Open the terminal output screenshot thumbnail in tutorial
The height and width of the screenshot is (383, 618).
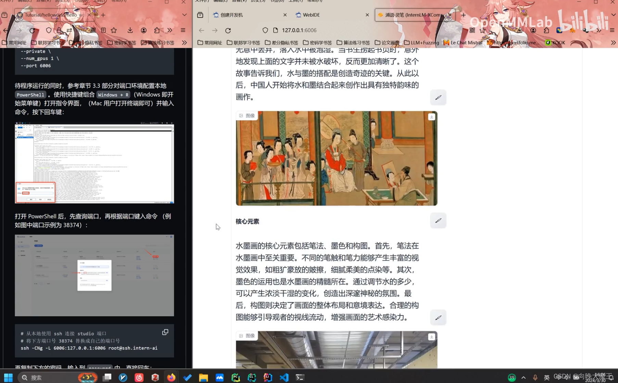94,163
